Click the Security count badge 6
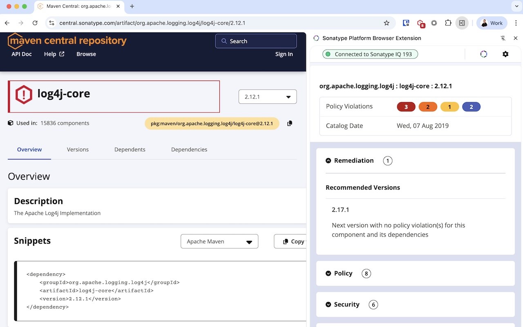Screen dimensions: 523x327 tap(373, 305)
